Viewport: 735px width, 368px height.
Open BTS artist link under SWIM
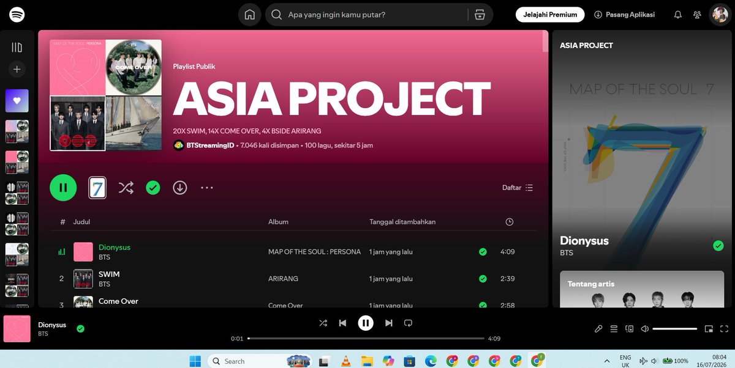click(104, 284)
